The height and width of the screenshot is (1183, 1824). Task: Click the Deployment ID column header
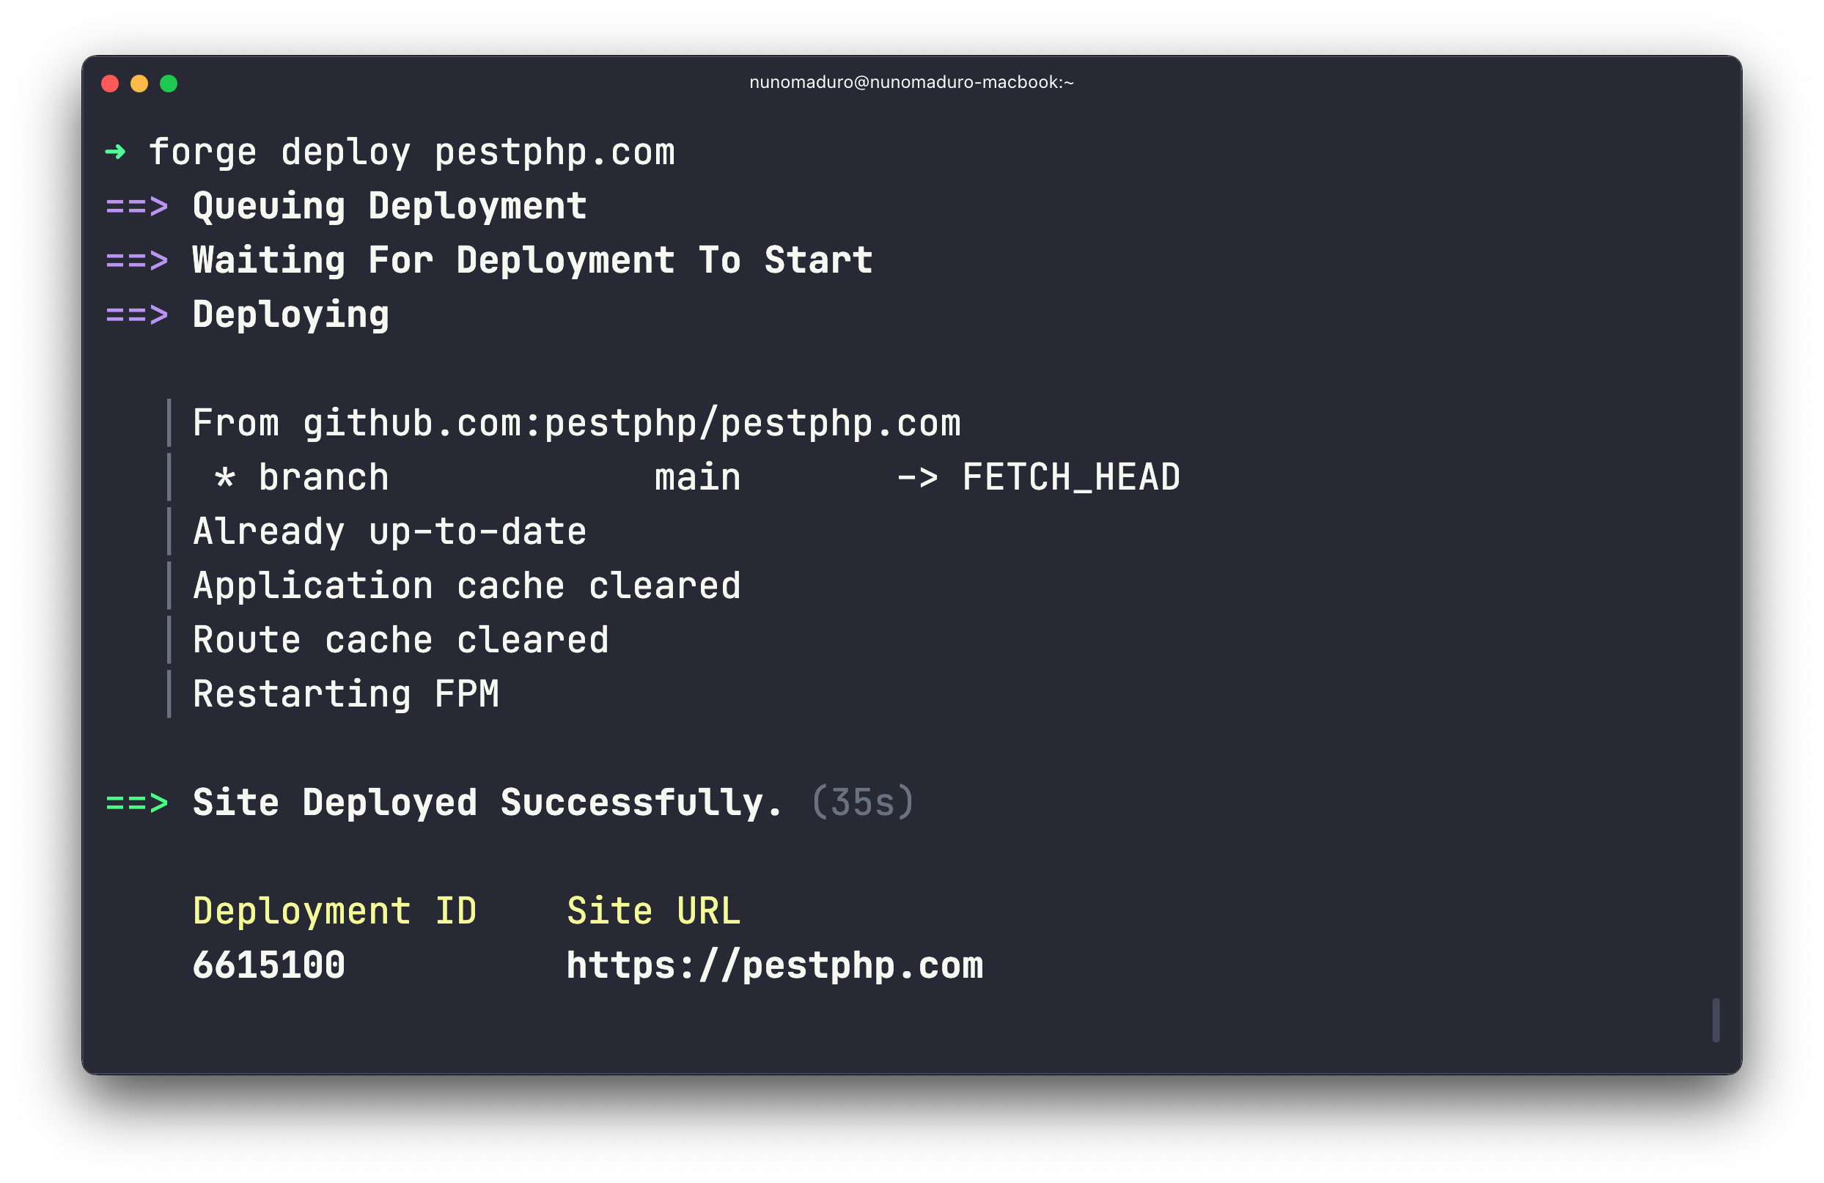[336, 910]
